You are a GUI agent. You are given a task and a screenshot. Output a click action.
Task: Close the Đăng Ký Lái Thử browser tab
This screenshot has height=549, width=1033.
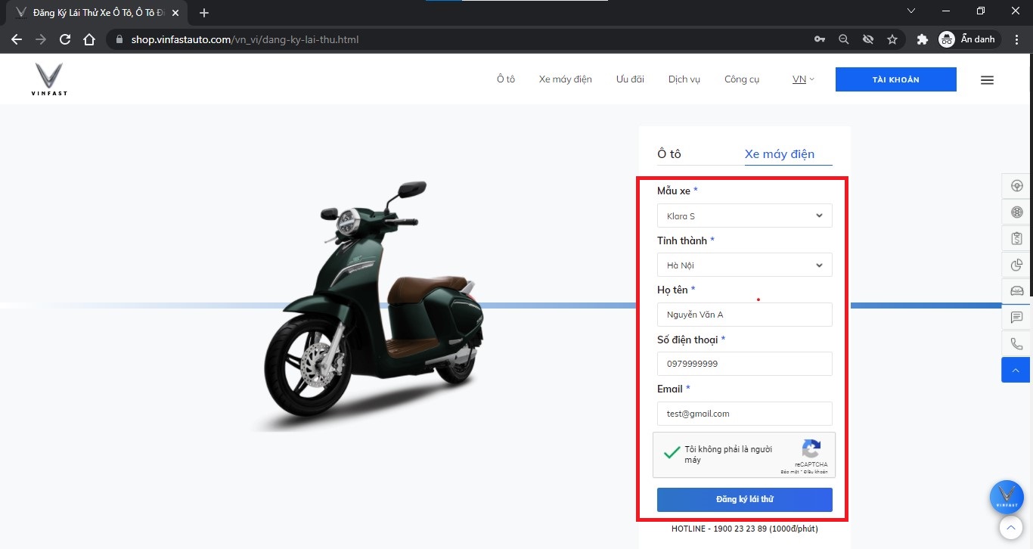[x=175, y=13]
